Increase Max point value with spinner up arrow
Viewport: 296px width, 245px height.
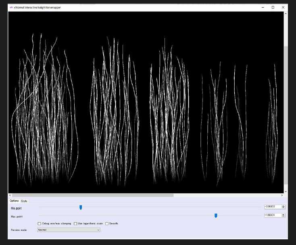point(283,214)
